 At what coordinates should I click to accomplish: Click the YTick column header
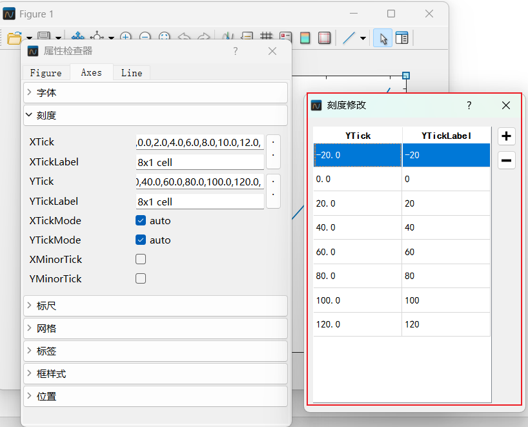[358, 136]
